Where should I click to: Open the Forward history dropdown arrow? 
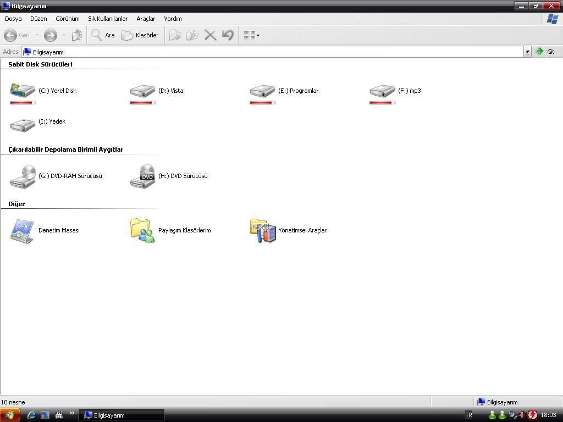coord(64,35)
